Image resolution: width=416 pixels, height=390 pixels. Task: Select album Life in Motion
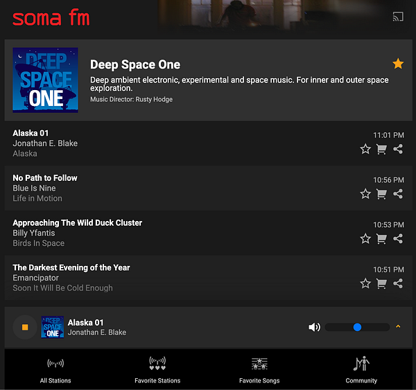(x=37, y=198)
